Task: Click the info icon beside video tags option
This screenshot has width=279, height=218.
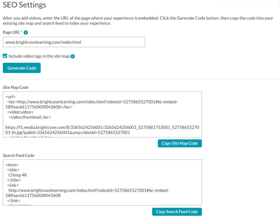Action: [73, 56]
